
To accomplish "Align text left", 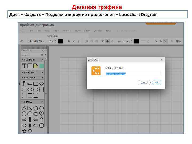I will [x=87, y=41].
